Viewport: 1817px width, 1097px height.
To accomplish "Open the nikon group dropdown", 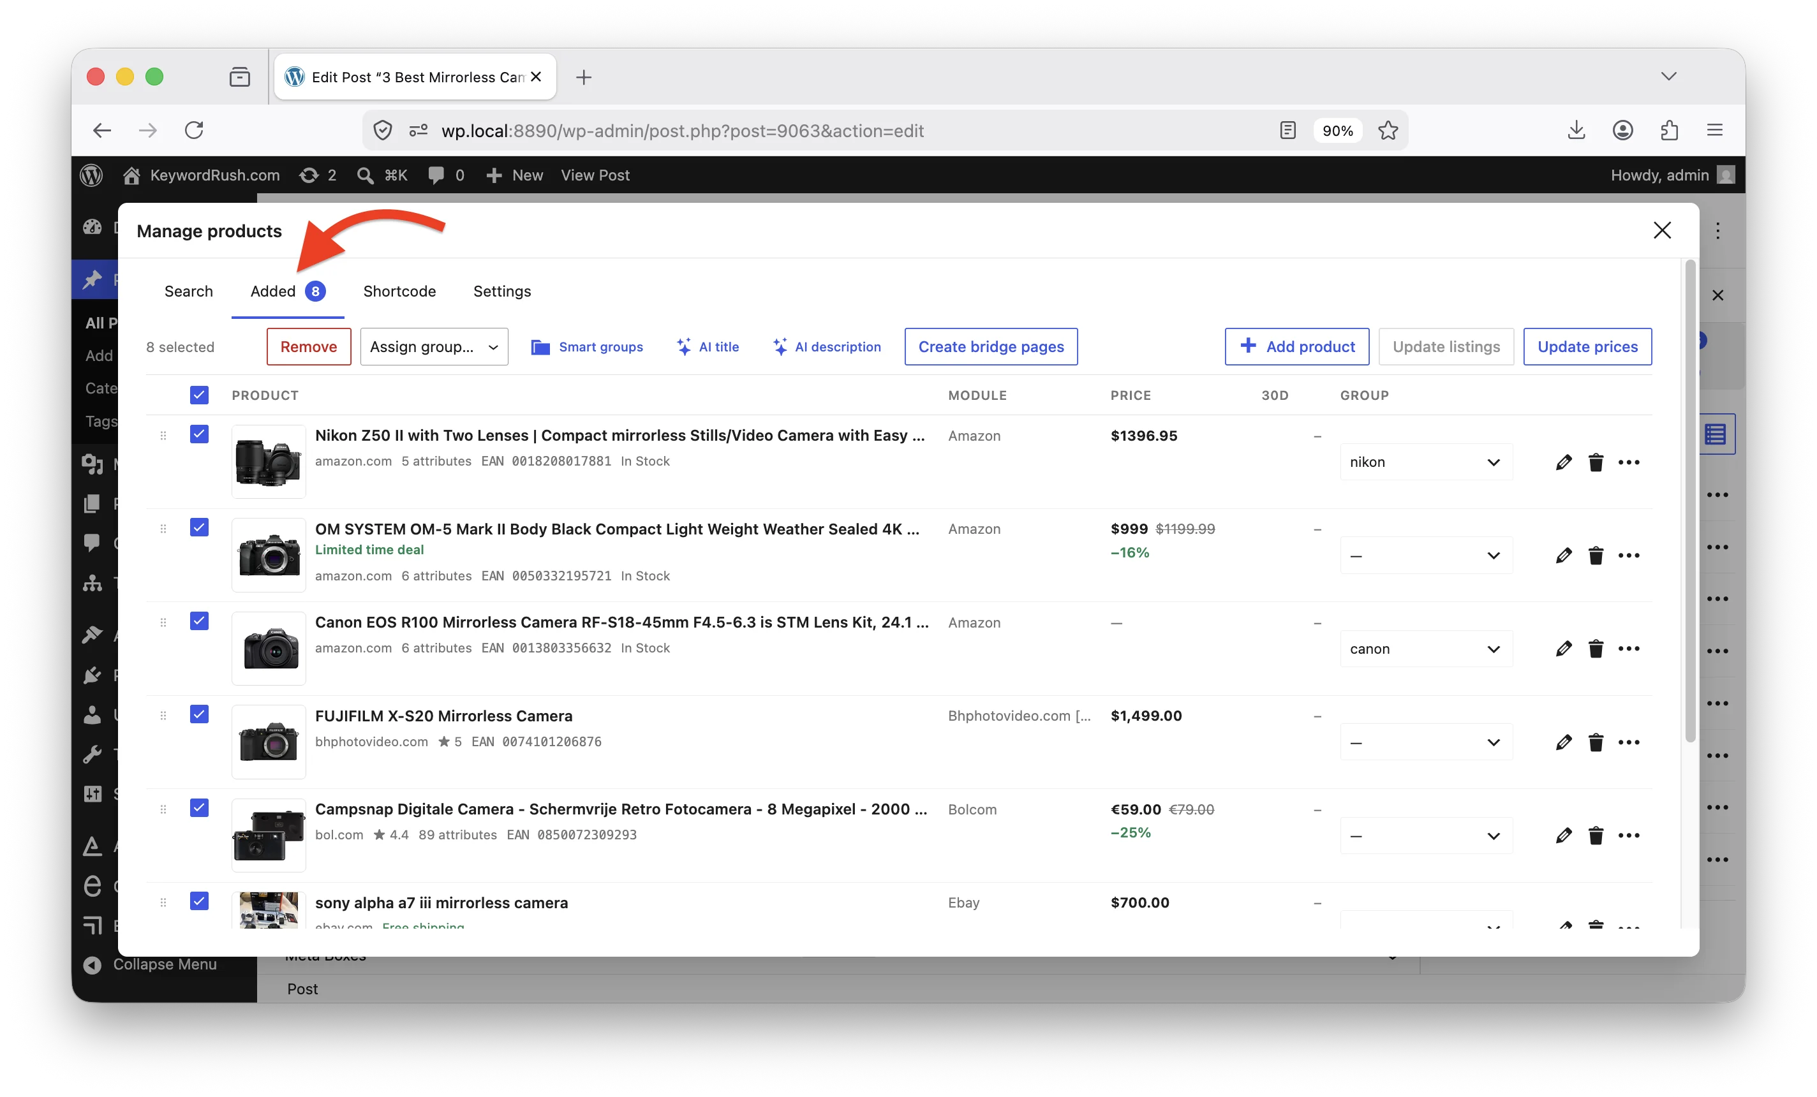I will 1426,462.
